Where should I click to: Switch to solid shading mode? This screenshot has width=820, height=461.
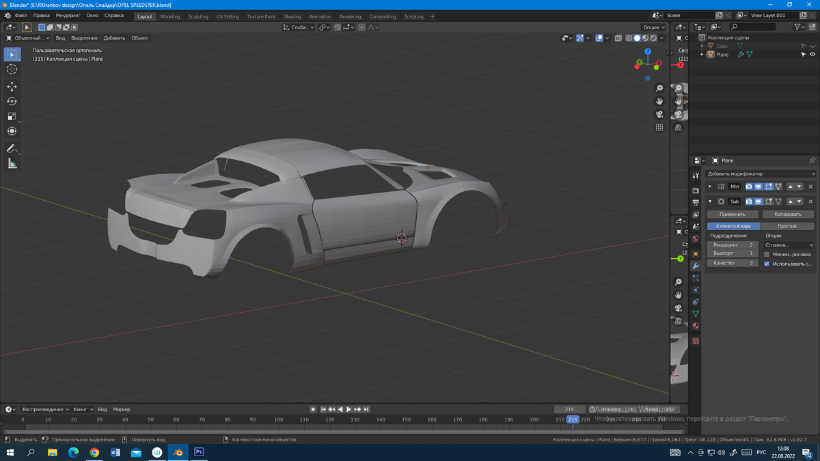click(638, 38)
